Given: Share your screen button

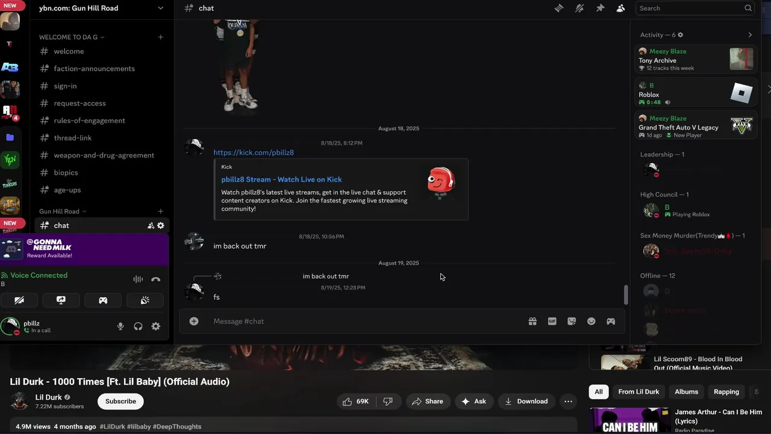Looking at the screenshot, I should pyautogui.click(x=61, y=300).
